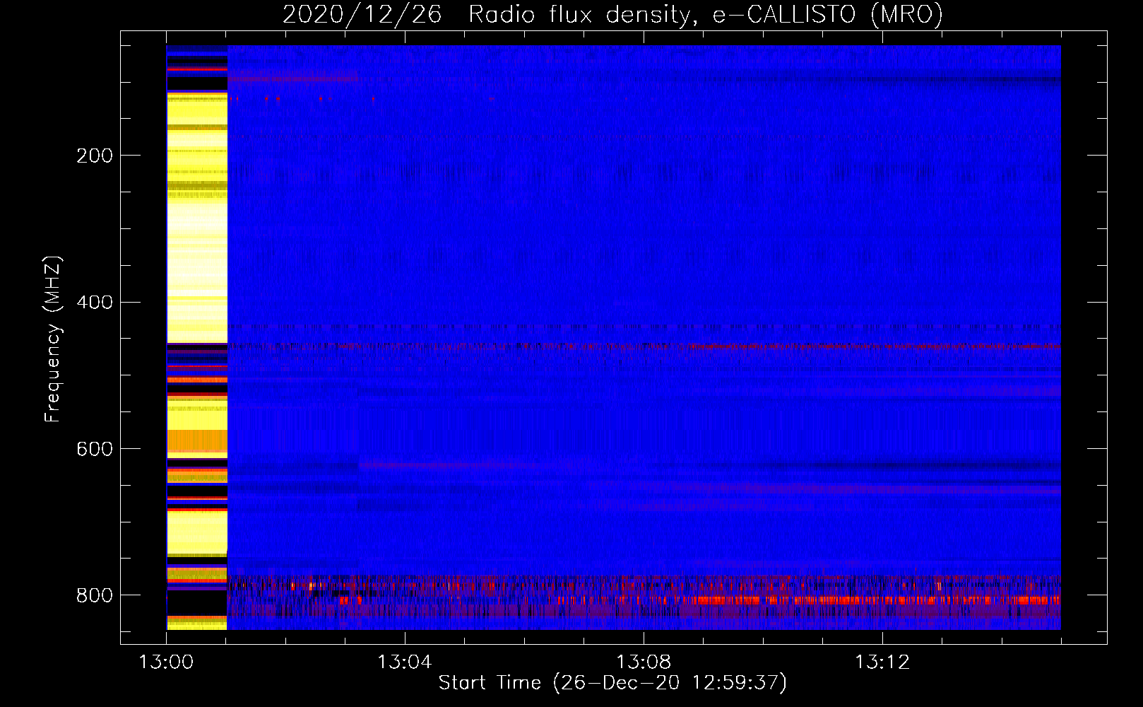Pick the 13:12 time tick label
The height and width of the screenshot is (707, 1143).
point(882,662)
